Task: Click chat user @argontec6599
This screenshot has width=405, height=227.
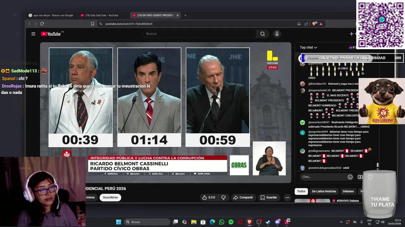Action: 318,132
